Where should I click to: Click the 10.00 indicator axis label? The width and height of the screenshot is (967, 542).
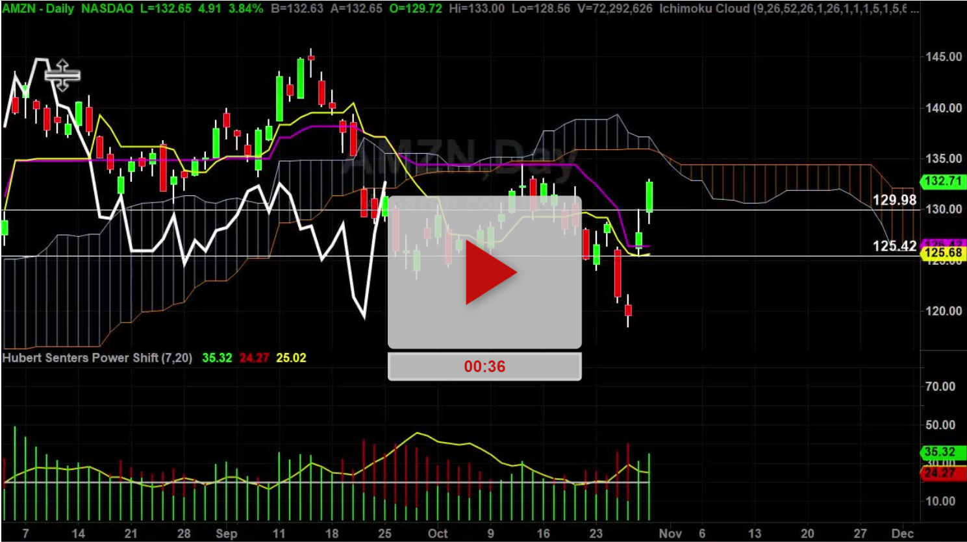[x=940, y=501]
